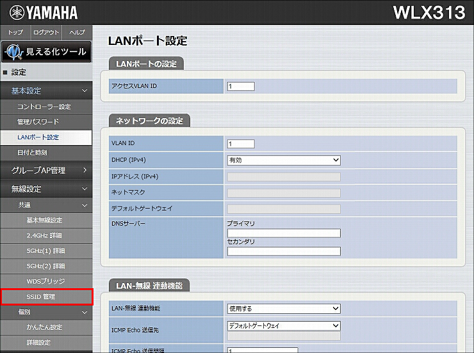Image resolution: width=474 pixels, height=353 pixels.
Task: Open the 見える化ツール visualization tool
Action: pyautogui.click(x=46, y=52)
